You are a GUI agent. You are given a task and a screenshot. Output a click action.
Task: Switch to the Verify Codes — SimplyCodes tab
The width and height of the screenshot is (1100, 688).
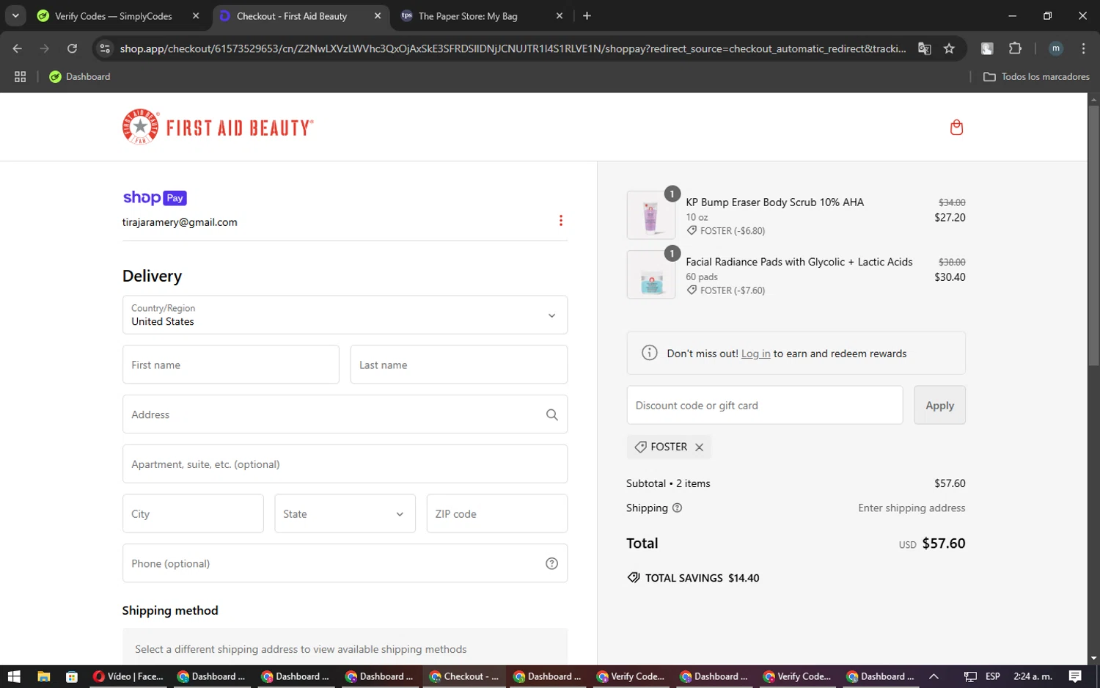[x=114, y=16]
